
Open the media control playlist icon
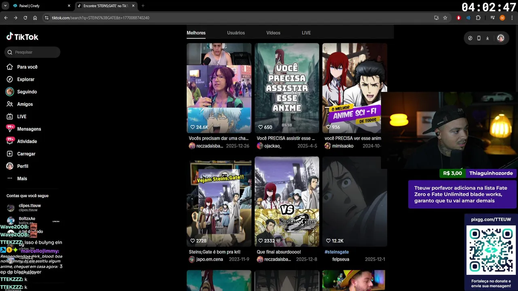click(493, 18)
